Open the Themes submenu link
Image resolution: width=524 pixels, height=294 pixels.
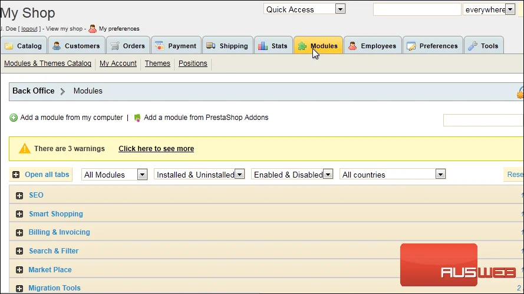(x=157, y=64)
